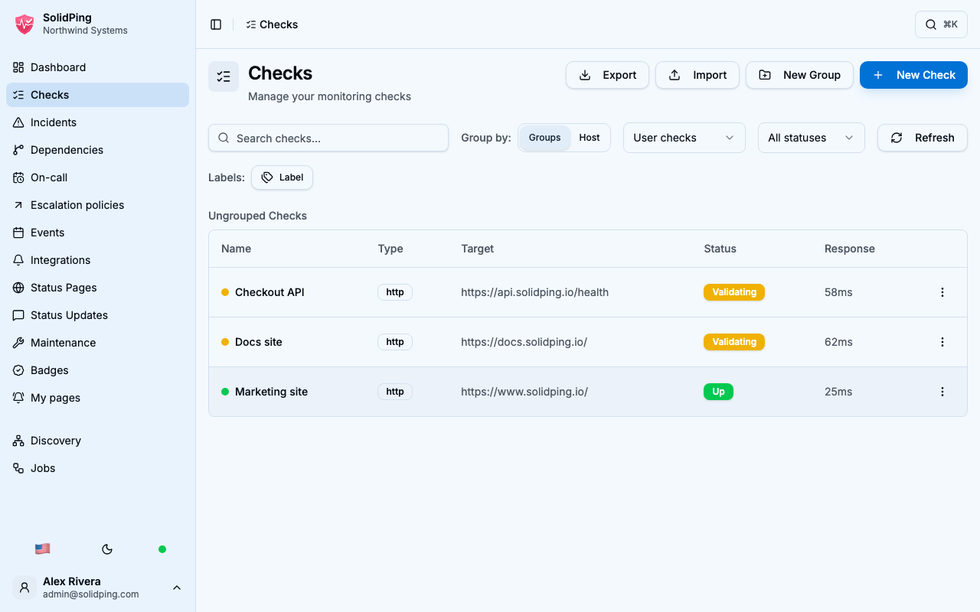
Task: Go to Incidents page
Action: click(x=97, y=122)
